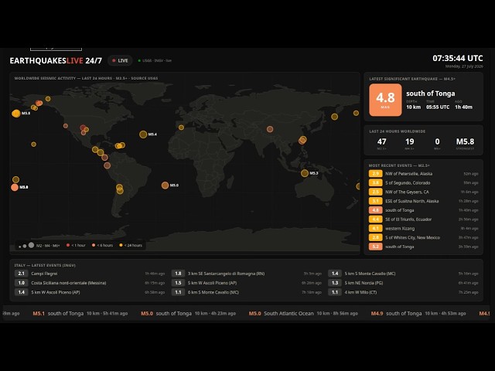Click the earthquake marker over western Xizang, China
Image resolution: width=495 pixels, height=371 pixels.
pyautogui.click(x=270, y=129)
